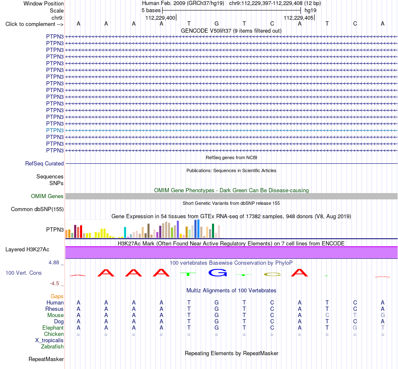Image resolution: width=398 pixels, height=369 pixels.
Task: Open 'Multiz Alignments of 100 Vertebrates' title
Action: tap(231, 291)
